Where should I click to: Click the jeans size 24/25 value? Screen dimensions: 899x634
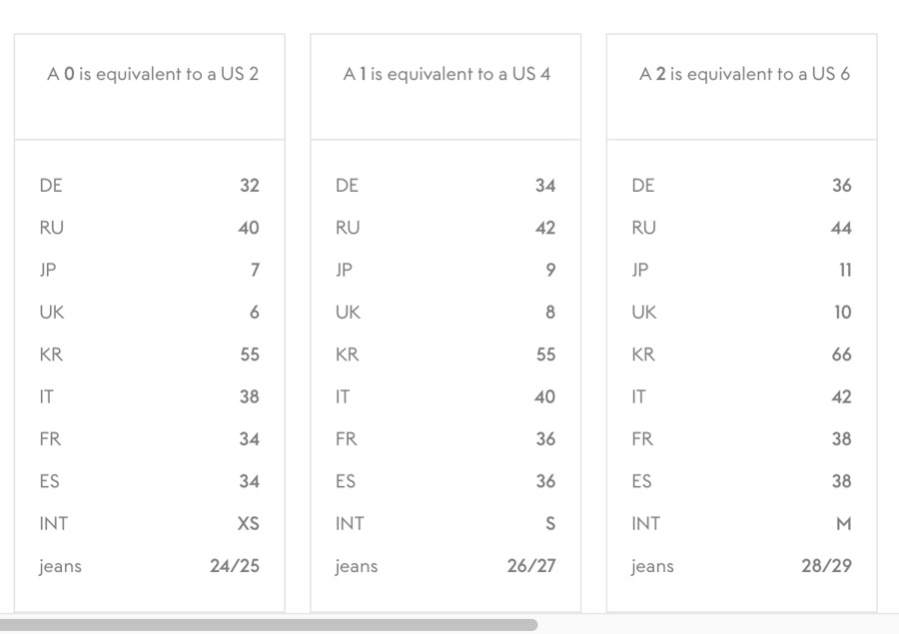pyautogui.click(x=235, y=566)
